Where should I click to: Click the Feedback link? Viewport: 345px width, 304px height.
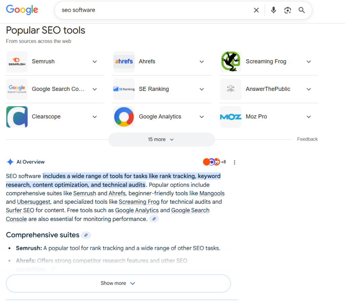(307, 139)
